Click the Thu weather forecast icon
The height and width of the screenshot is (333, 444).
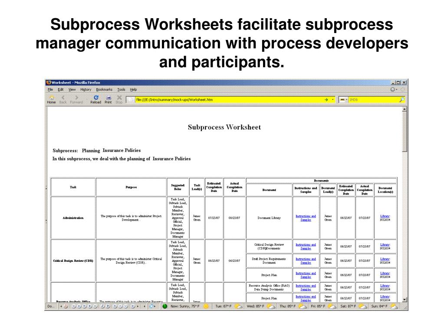pos(303,306)
